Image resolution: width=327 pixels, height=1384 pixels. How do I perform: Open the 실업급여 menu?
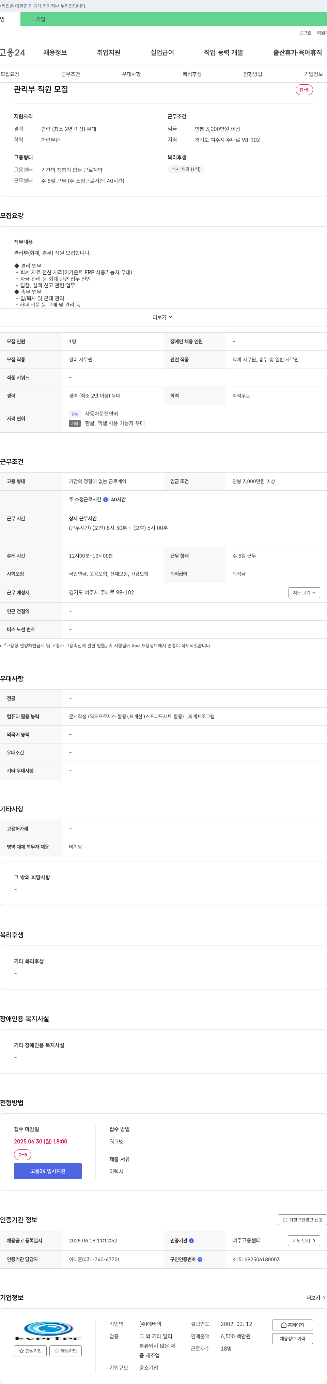(x=162, y=53)
